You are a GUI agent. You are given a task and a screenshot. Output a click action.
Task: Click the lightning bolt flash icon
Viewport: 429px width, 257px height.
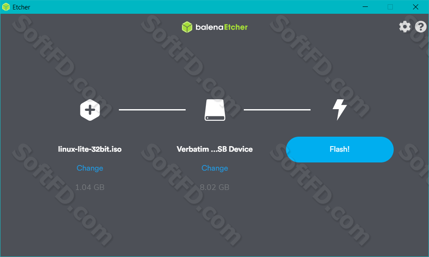click(339, 110)
